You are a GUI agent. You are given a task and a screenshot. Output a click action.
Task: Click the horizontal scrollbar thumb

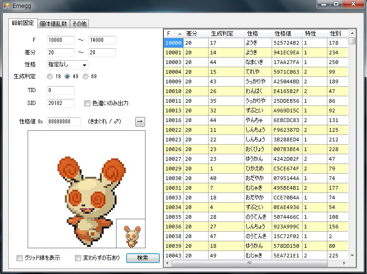tap(250, 263)
